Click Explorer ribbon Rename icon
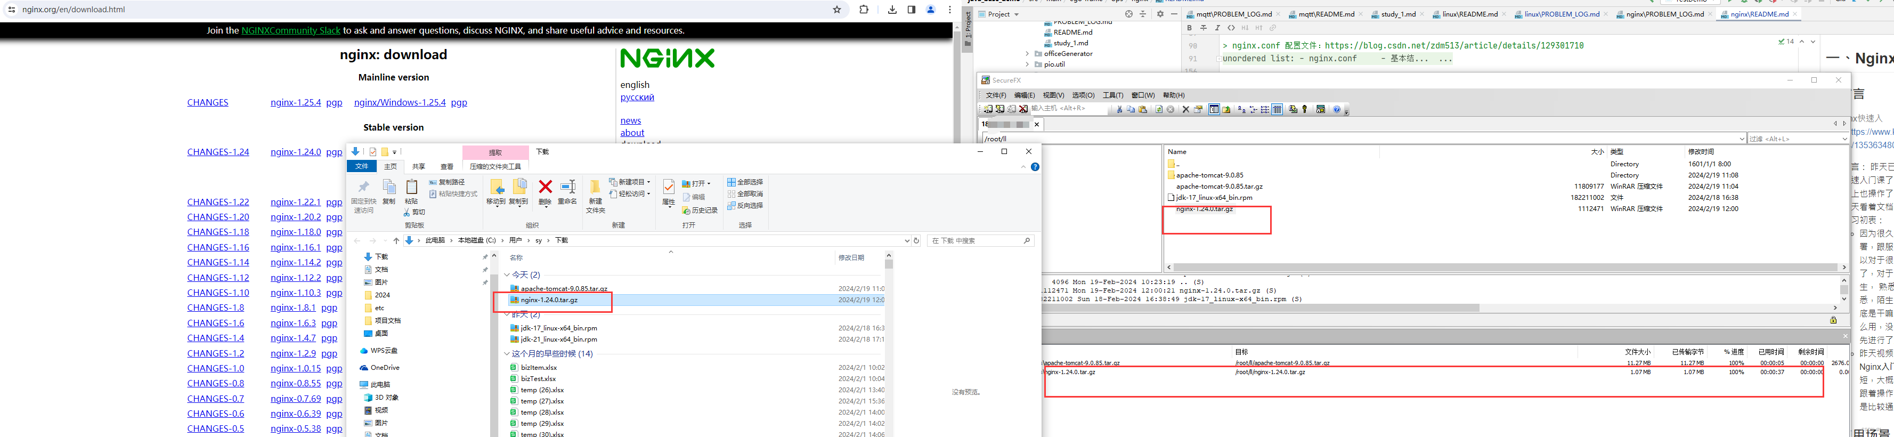Image resolution: width=1894 pixels, height=437 pixels. click(x=567, y=187)
